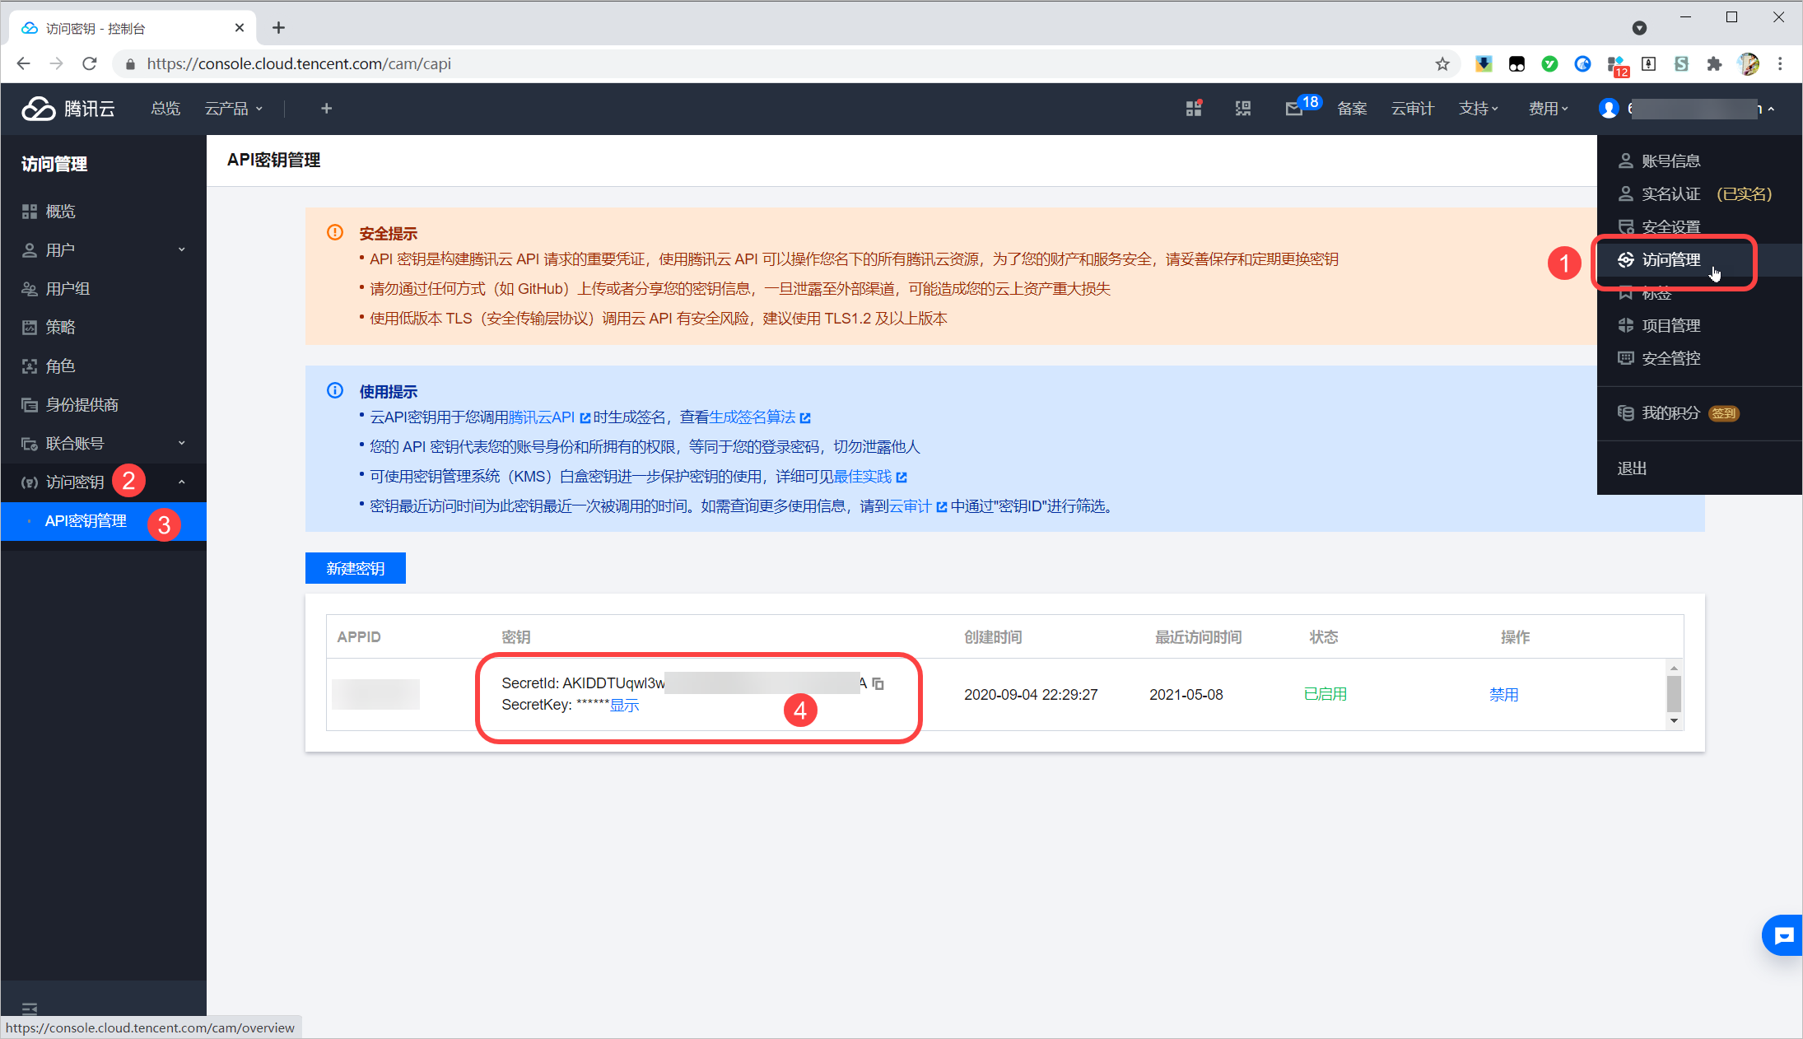Open the 费用 dropdown in header
Image resolution: width=1803 pixels, height=1039 pixels.
click(1548, 109)
